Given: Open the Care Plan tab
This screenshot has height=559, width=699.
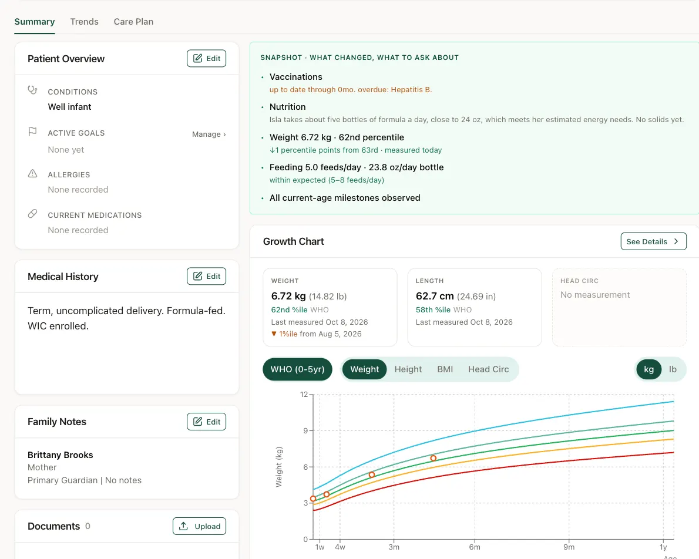Looking at the screenshot, I should coord(133,21).
